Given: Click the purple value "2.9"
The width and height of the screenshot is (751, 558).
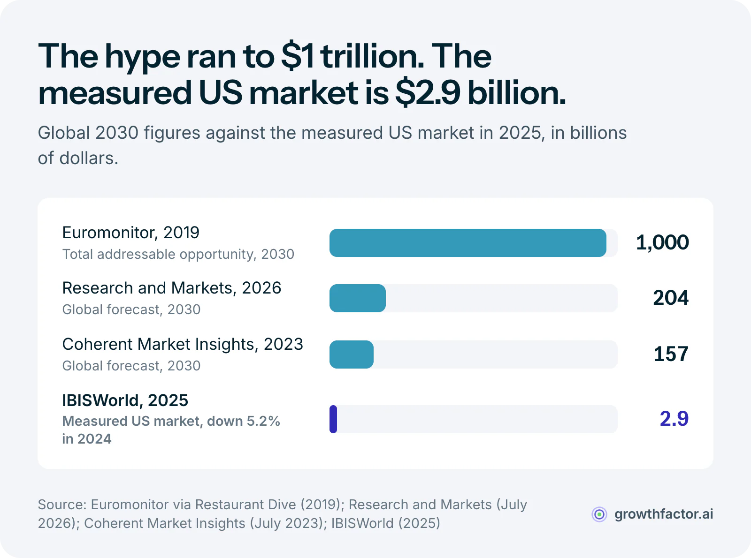Looking at the screenshot, I should pos(674,419).
